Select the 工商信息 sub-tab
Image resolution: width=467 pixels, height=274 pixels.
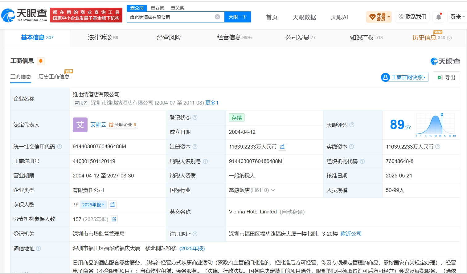coord(21,77)
